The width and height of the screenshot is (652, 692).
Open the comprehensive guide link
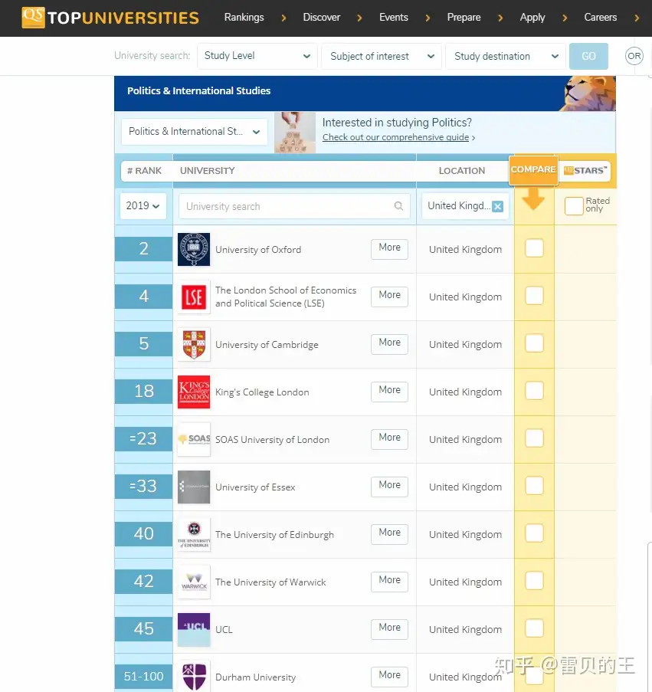coord(395,137)
